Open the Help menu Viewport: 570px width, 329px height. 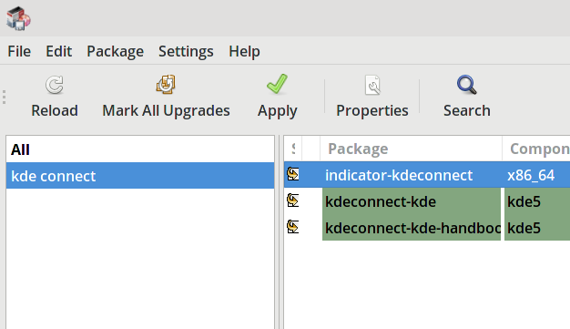pos(244,51)
